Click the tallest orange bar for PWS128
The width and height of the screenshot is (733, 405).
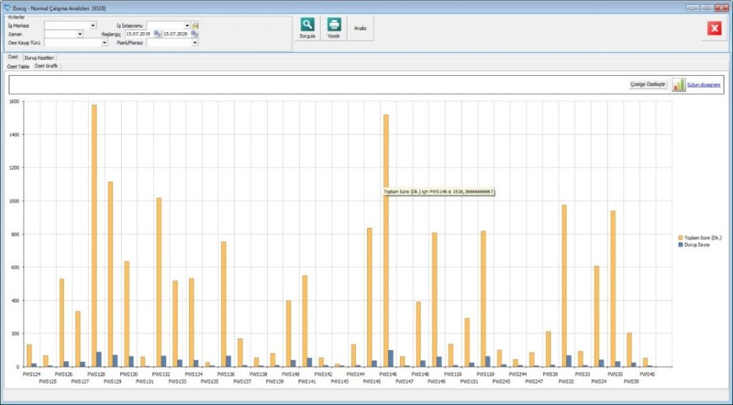click(94, 236)
